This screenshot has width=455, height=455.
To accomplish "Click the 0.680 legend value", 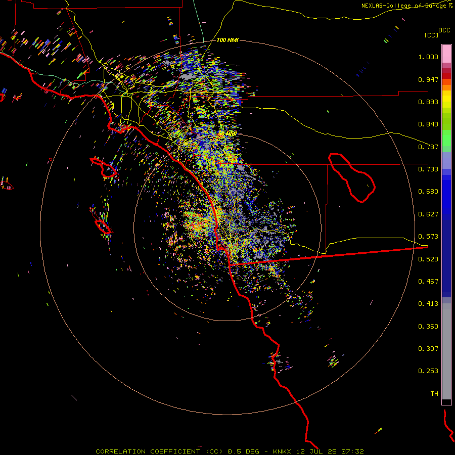I will pyautogui.click(x=428, y=192).
